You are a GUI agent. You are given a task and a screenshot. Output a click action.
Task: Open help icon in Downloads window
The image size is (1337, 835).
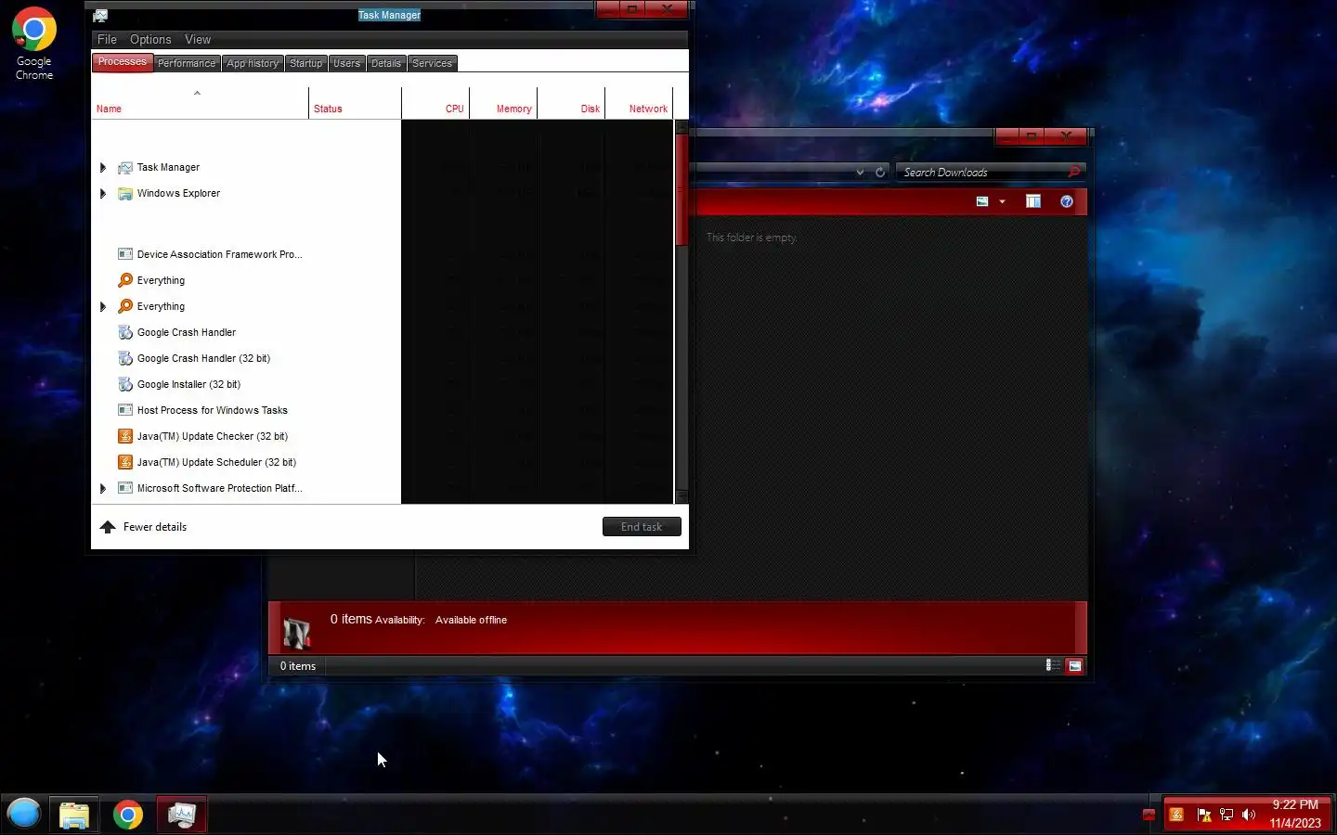pyautogui.click(x=1067, y=201)
